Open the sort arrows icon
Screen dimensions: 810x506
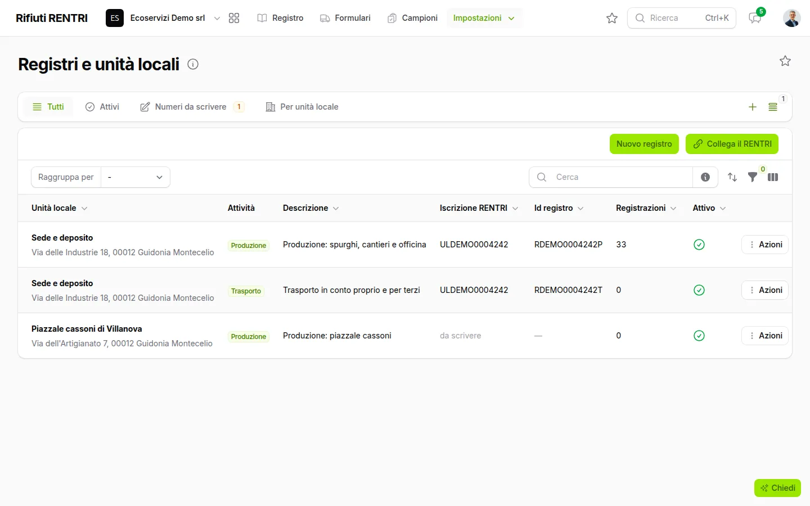click(732, 177)
